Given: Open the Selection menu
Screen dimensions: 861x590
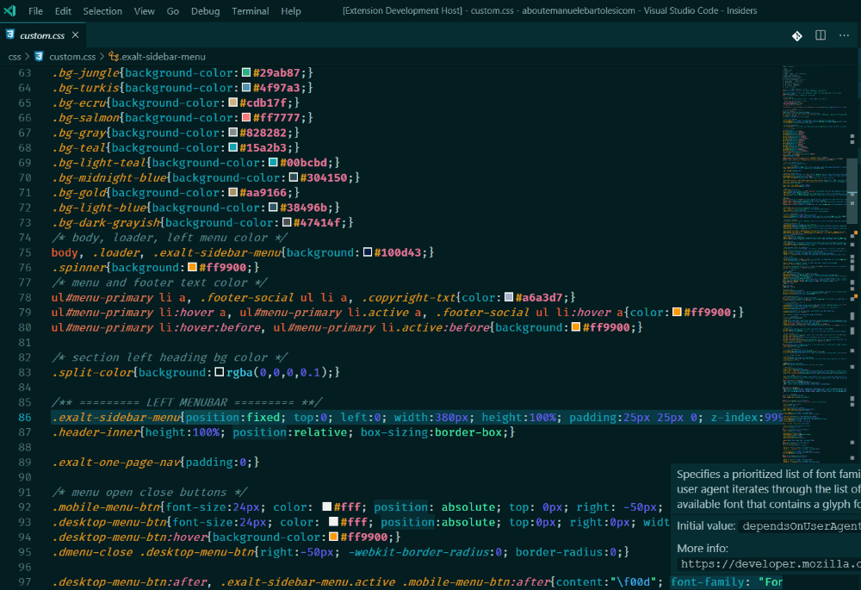Looking at the screenshot, I should coord(102,11).
